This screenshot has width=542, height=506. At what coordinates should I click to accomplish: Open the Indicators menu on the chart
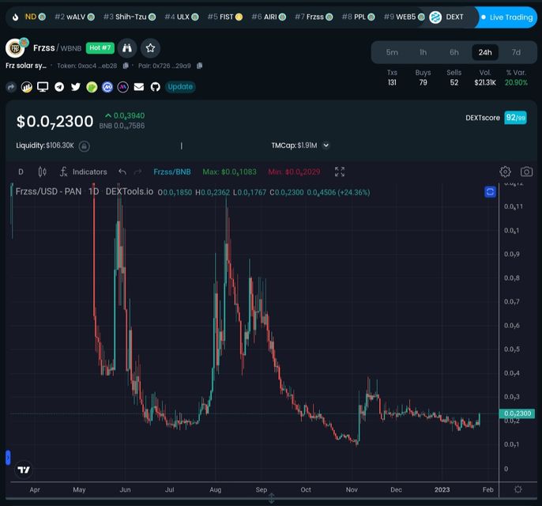tap(83, 172)
